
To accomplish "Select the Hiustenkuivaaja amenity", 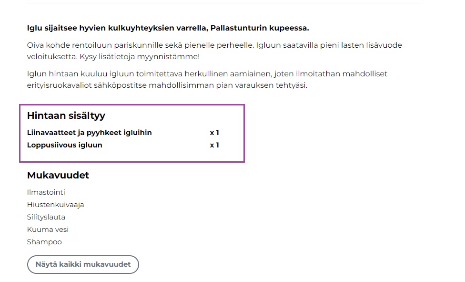I will coord(56,205).
